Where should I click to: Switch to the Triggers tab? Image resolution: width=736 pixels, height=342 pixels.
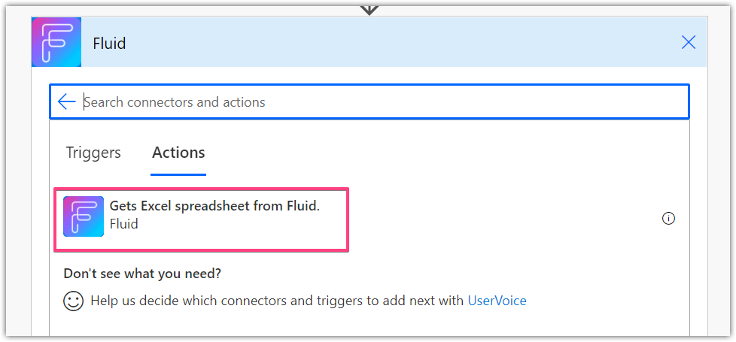click(x=93, y=153)
